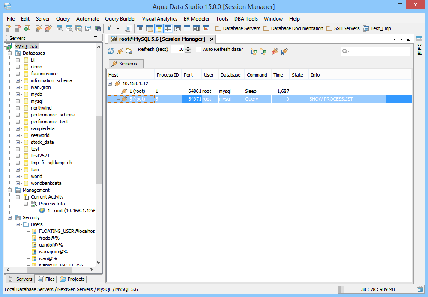The image size is (428, 297).
Task: Close the root@MySQL 5.6 Session Manager tab
Action: click(x=211, y=39)
